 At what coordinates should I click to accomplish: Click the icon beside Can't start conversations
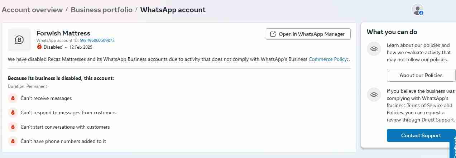click(x=13, y=127)
